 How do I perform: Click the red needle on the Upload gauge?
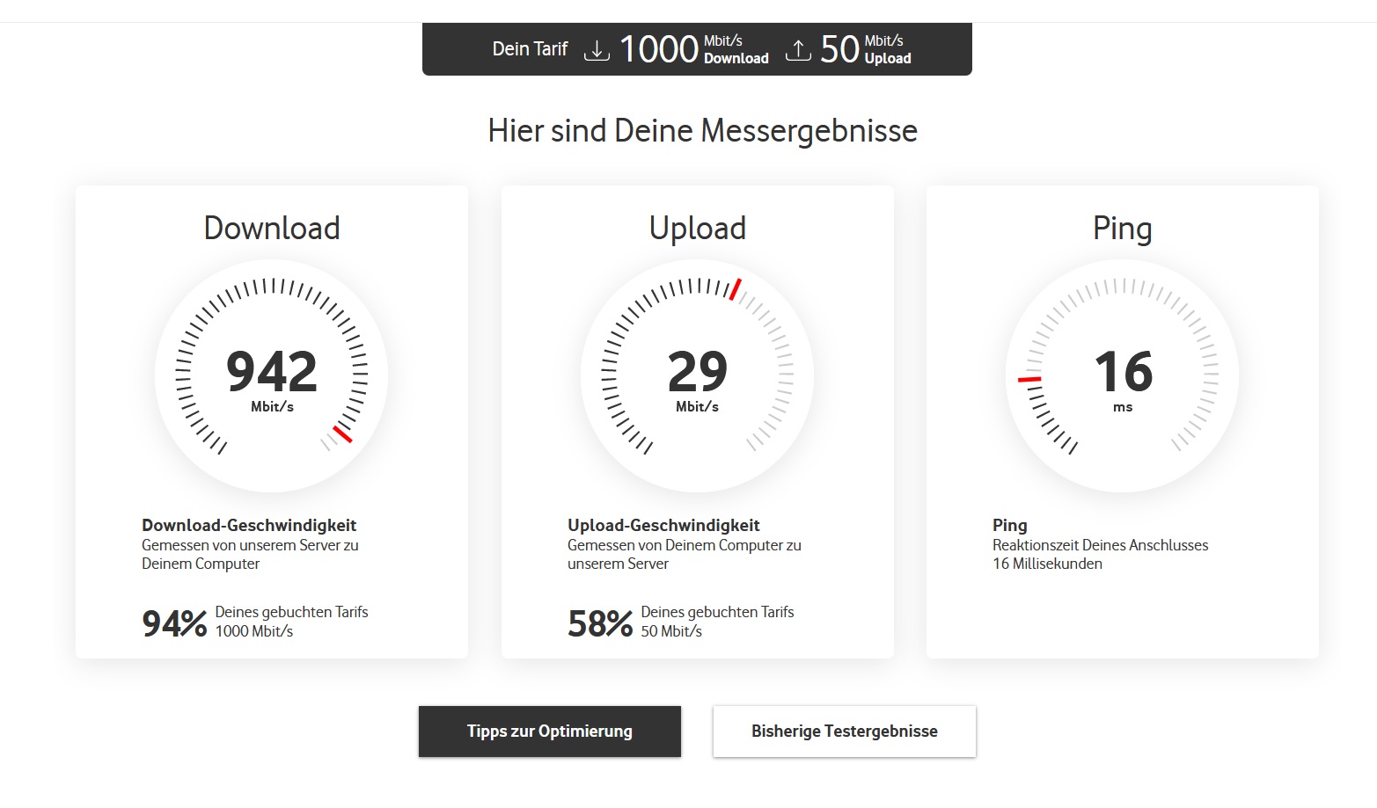pyautogui.click(x=734, y=290)
